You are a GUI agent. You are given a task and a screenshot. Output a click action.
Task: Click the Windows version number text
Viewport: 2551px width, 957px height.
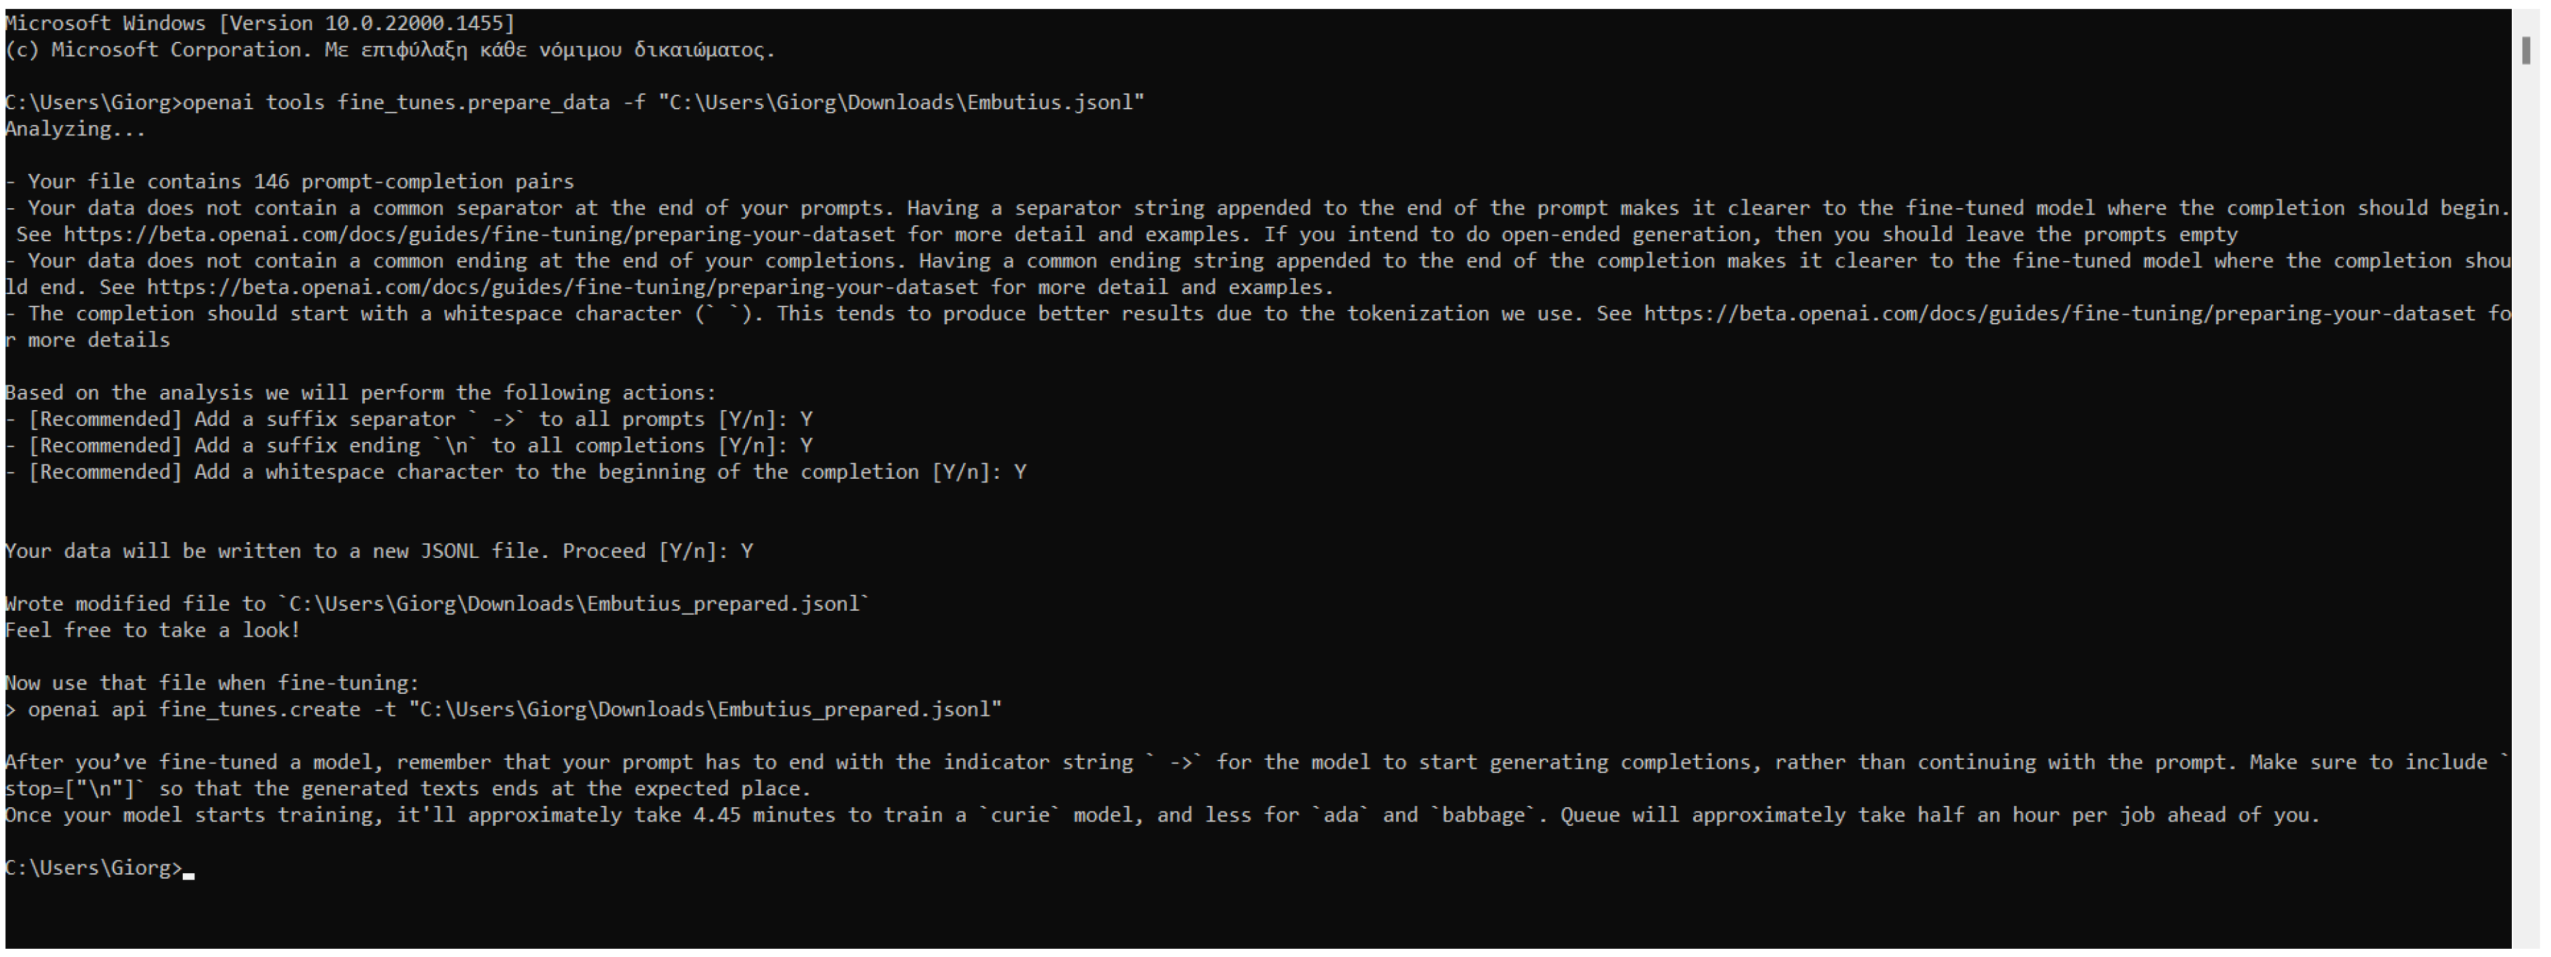420,23
